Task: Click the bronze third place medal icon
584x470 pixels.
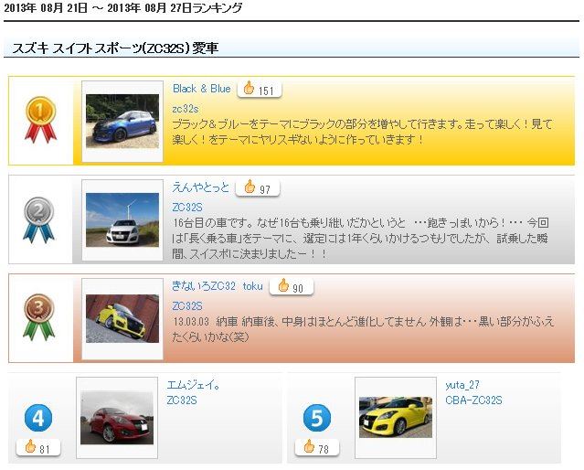Action: 38,316
